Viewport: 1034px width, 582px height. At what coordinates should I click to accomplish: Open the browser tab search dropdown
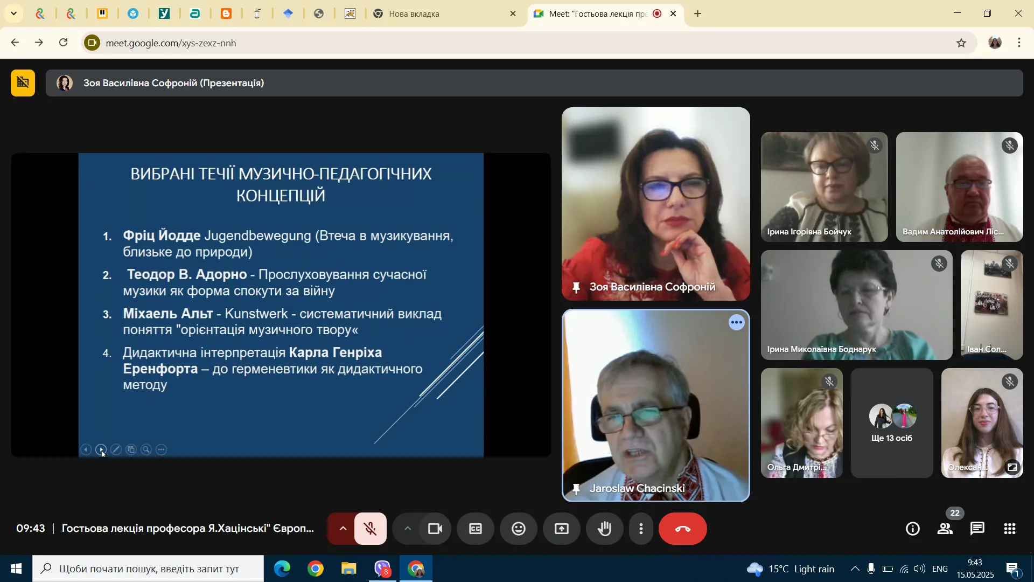[13, 13]
